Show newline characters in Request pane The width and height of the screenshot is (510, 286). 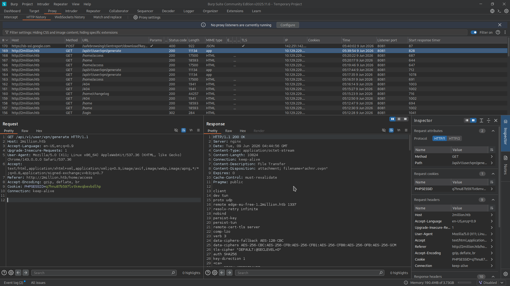click(x=191, y=130)
